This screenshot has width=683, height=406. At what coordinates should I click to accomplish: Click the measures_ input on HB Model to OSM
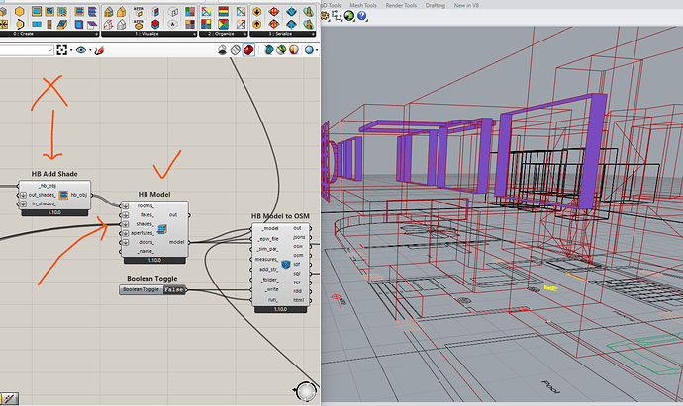tap(266, 260)
